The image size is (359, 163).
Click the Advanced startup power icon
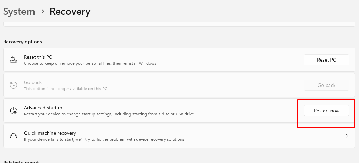tap(13, 111)
